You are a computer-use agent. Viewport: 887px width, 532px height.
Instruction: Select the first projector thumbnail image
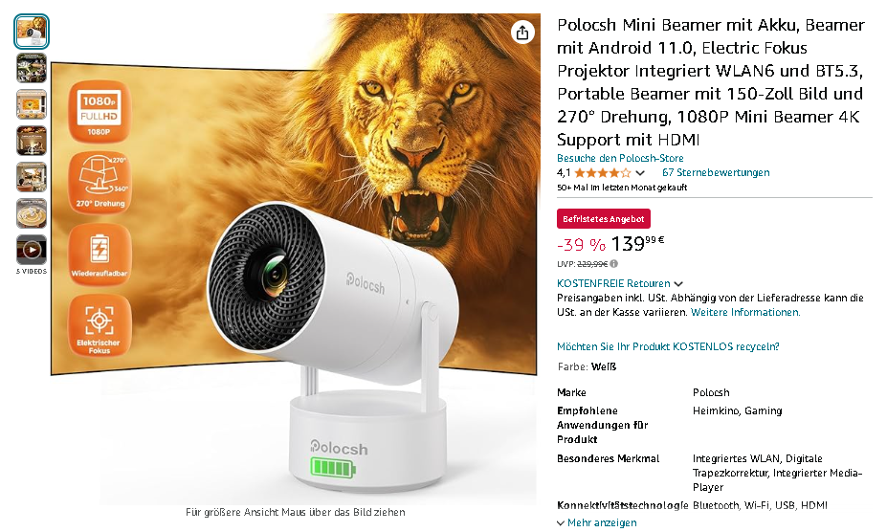(x=32, y=32)
